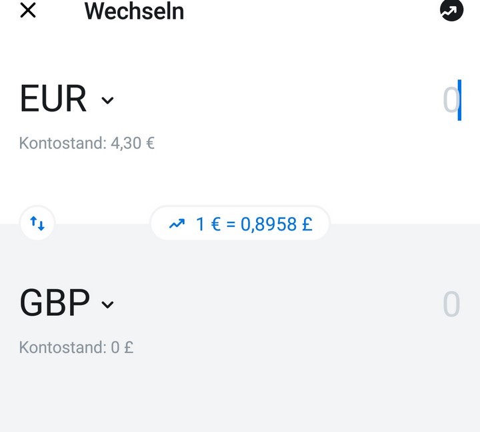This screenshot has width=480, height=432.
Task: Tap the Kontostand: 0 £ balance
Action: coord(76,347)
